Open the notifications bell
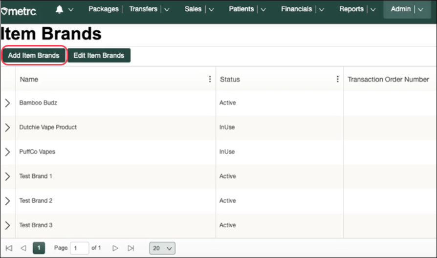 tap(59, 9)
